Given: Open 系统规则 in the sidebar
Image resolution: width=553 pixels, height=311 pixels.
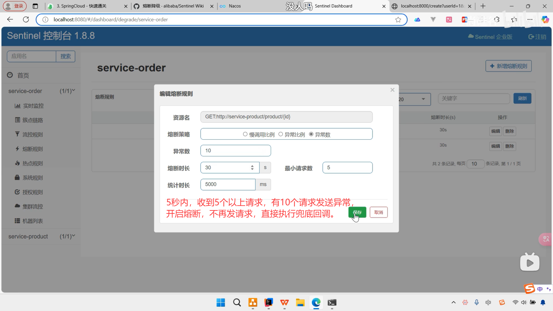Looking at the screenshot, I should tap(32, 178).
